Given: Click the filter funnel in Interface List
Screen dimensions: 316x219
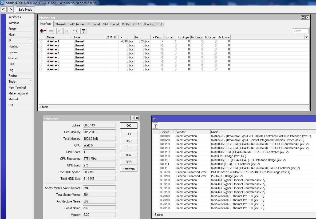Looking at the screenshot, I should point(84,31).
